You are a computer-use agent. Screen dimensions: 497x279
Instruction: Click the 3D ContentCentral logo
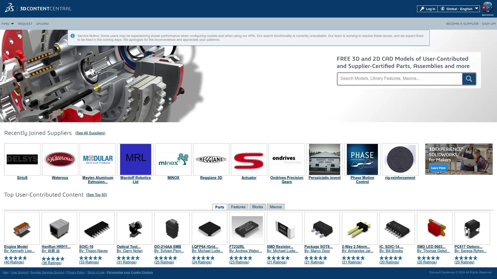[38, 8]
